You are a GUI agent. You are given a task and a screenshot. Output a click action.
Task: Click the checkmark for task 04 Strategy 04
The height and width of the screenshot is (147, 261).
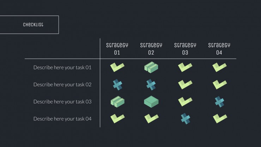click(220, 119)
